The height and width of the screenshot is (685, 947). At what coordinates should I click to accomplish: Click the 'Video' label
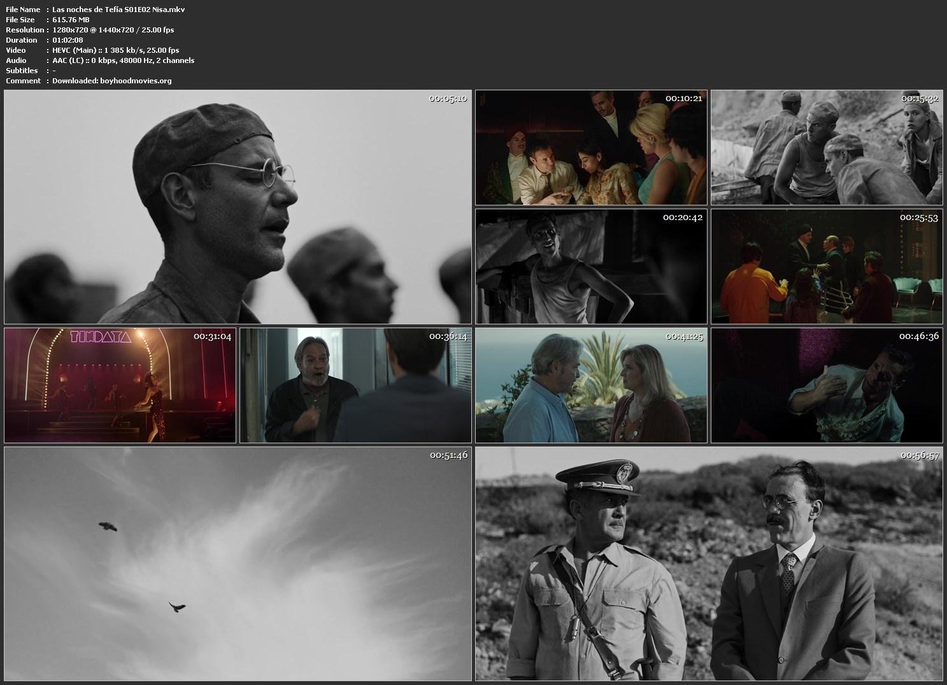click(x=16, y=50)
